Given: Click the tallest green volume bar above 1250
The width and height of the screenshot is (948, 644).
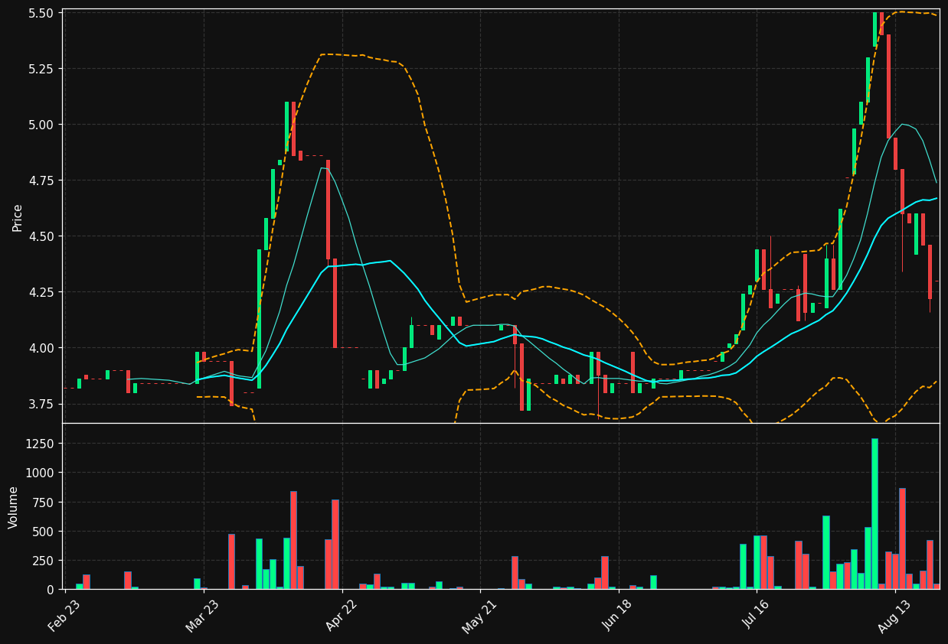Looking at the screenshot, I should click(x=874, y=514).
